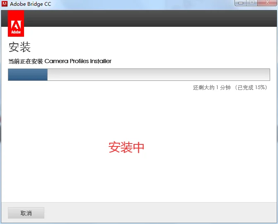Click the Adobe Bridge CC title text
This screenshot has width=278, height=224.
click(x=31, y=4)
